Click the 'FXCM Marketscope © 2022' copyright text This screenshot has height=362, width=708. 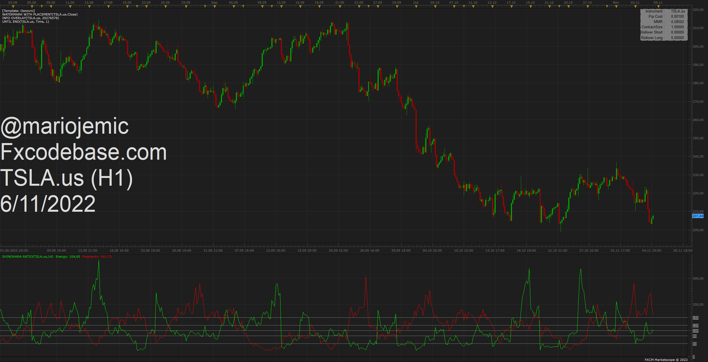[x=666, y=360]
